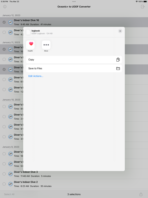
Task: Tap the battery indicator in status bar
Action: click(145, 2)
